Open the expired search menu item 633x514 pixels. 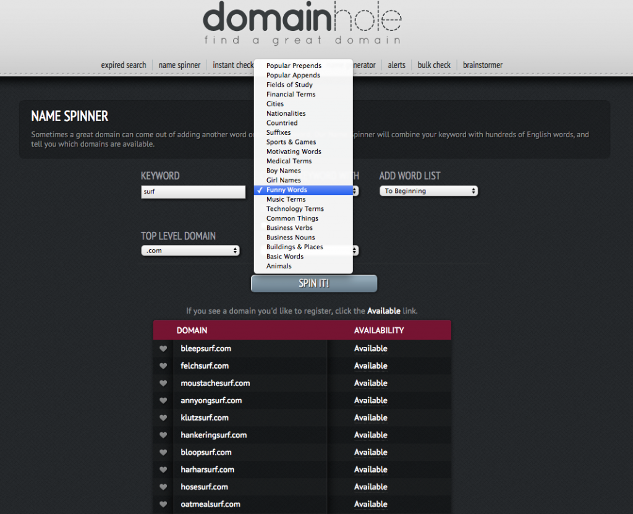coord(124,65)
